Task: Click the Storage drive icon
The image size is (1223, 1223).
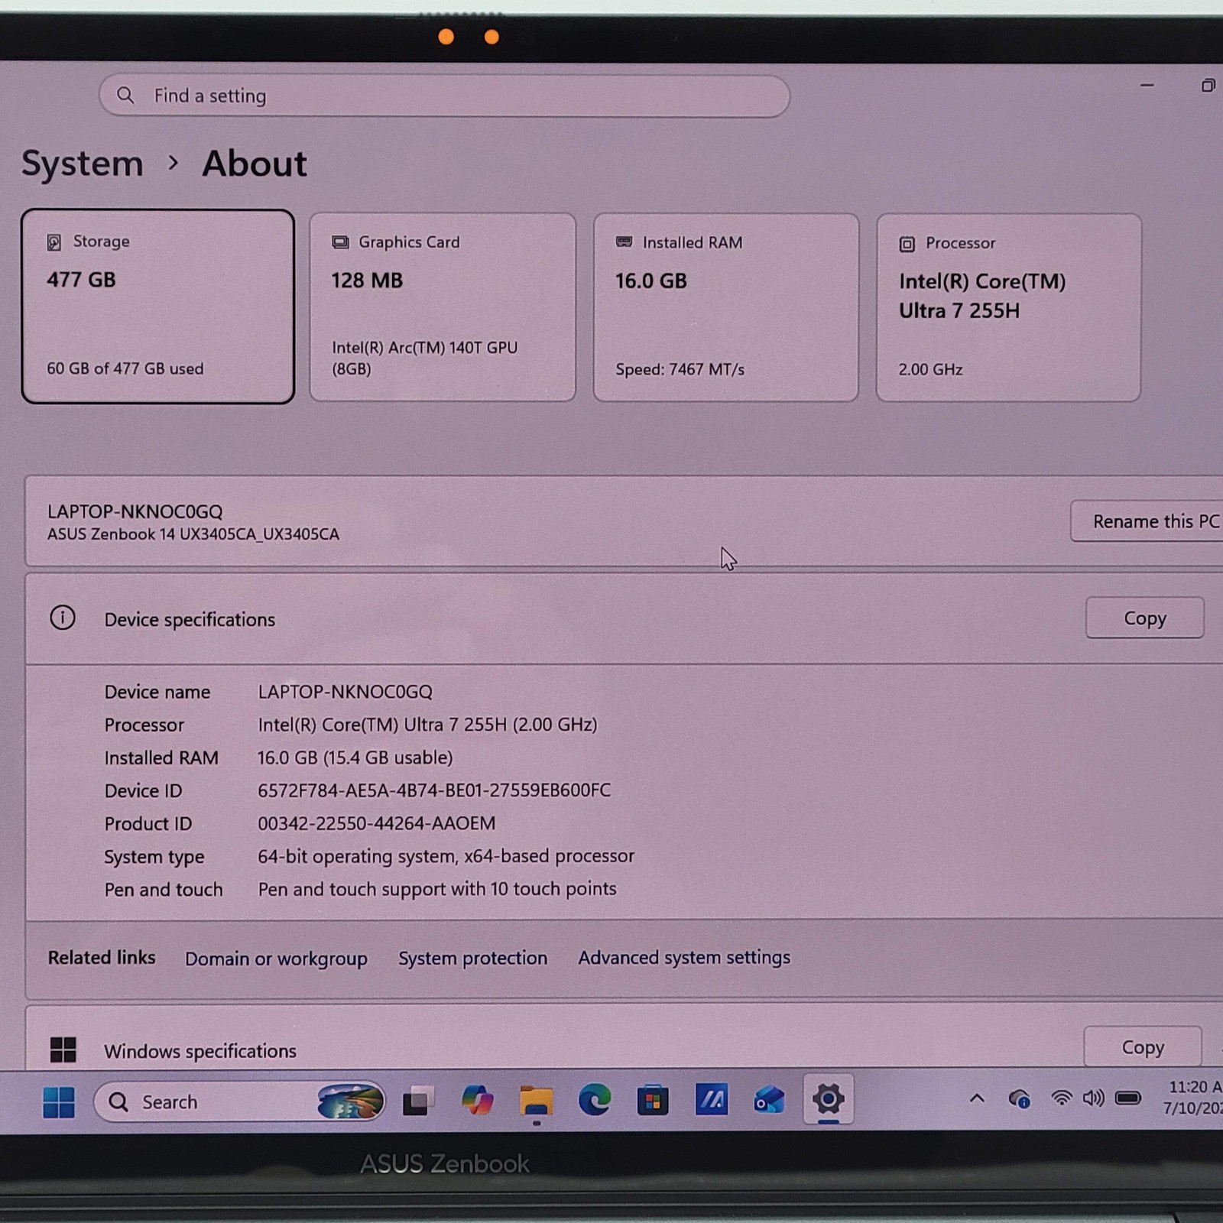Action: point(54,242)
